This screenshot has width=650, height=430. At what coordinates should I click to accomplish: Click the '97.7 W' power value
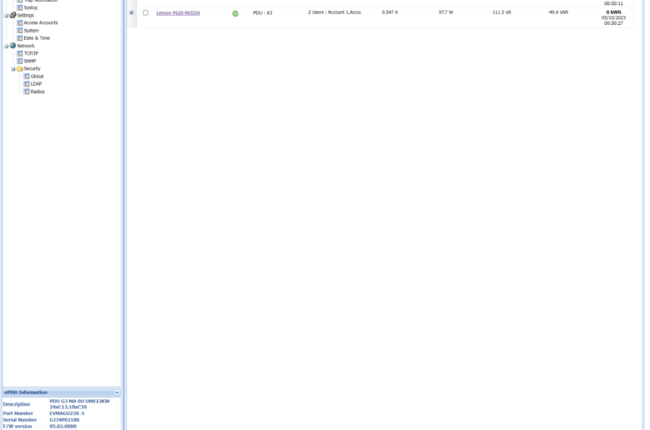[446, 12]
